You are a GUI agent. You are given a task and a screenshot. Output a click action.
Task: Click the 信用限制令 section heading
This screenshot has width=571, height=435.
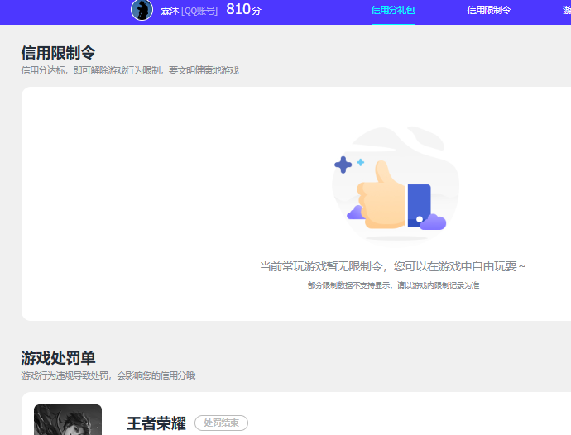point(58,53)
